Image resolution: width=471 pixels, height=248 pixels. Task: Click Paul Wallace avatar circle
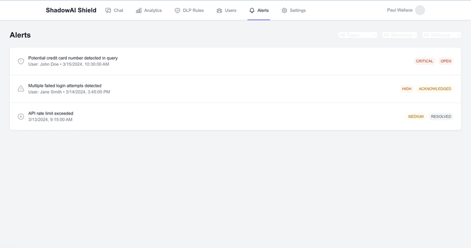(x=420, y=10)
